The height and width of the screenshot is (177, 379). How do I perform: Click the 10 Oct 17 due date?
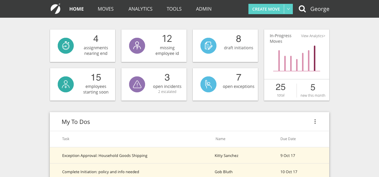(x=289, y=172)
